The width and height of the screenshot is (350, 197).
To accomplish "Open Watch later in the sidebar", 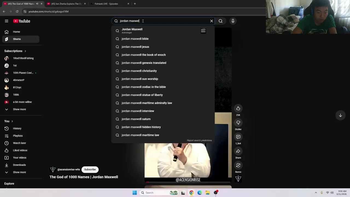I will [x=21, y=143].
